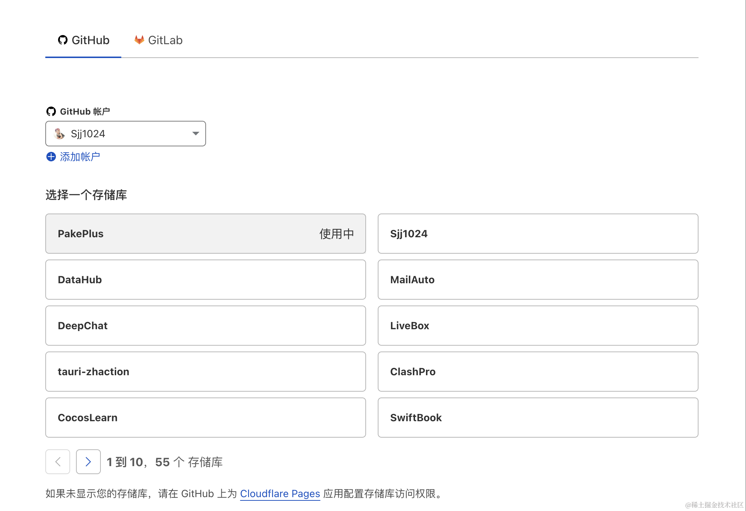Select the DataHub repository
The image size is (746, 511).
point(205,280)
